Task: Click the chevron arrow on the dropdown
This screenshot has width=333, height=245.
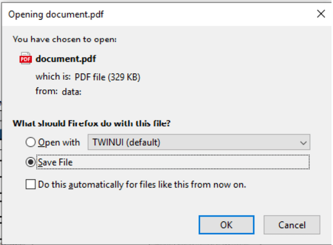Action: 303,143
